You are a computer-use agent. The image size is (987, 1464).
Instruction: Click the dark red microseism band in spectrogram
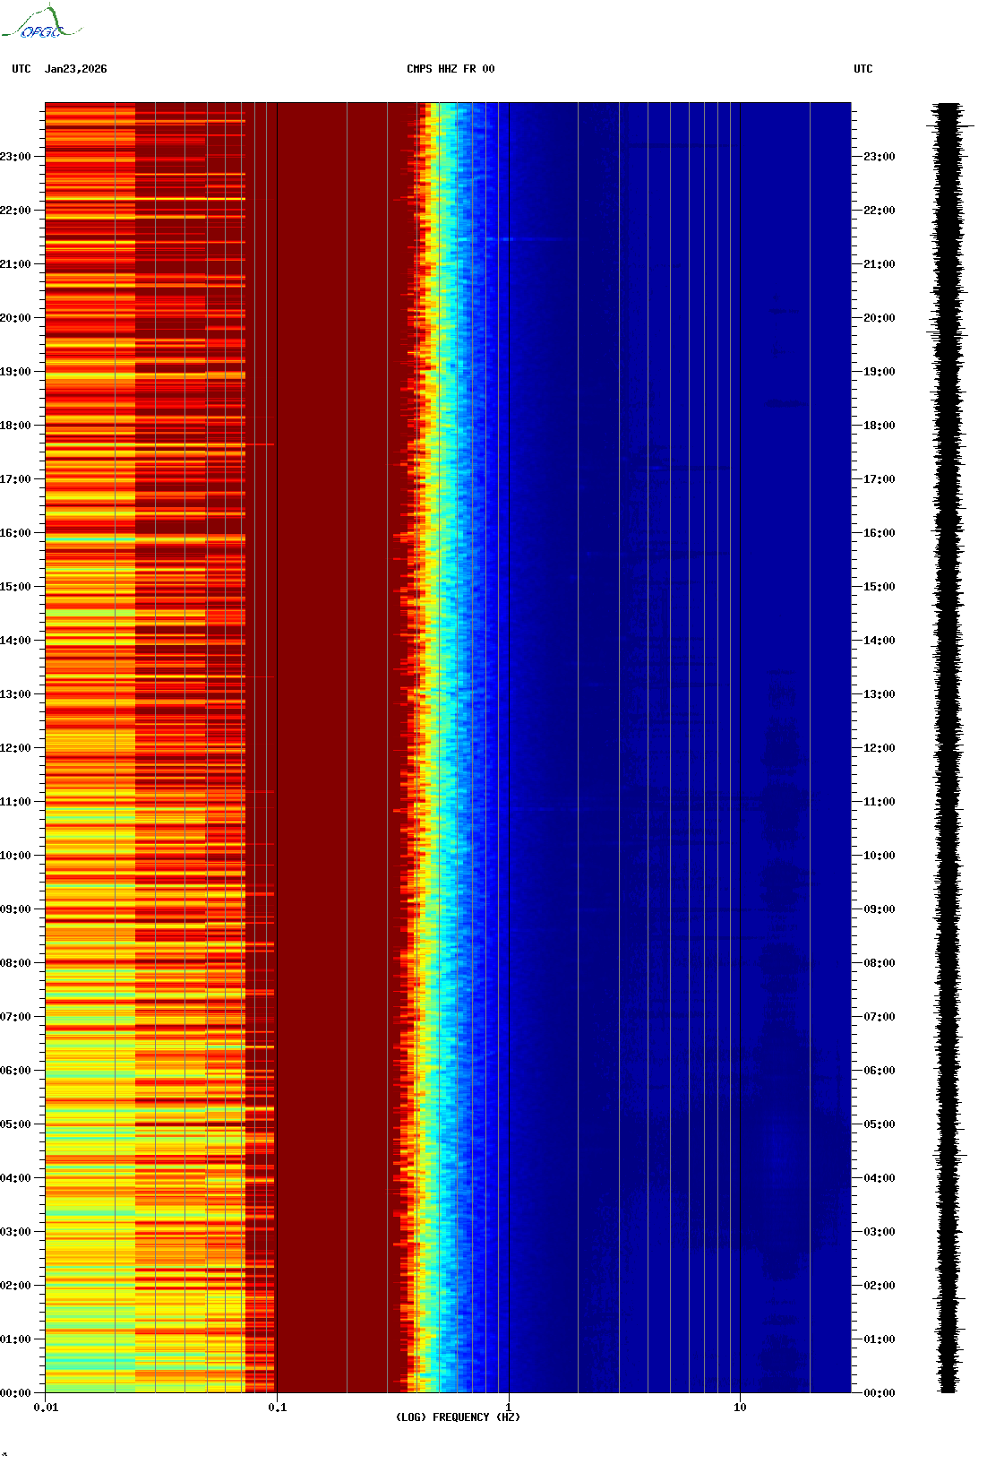click(340, 747)
